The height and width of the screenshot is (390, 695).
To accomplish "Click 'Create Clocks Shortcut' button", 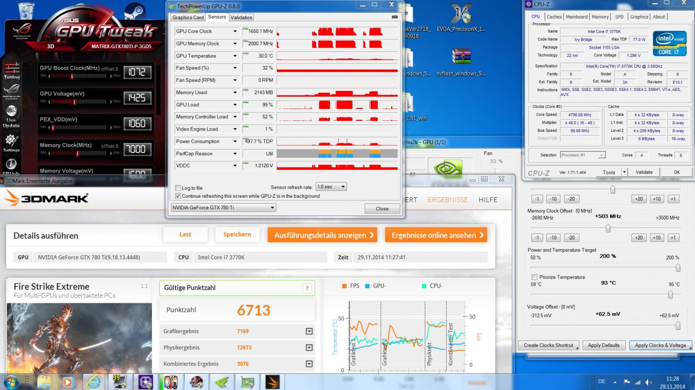I will click(x=548, y=345).
